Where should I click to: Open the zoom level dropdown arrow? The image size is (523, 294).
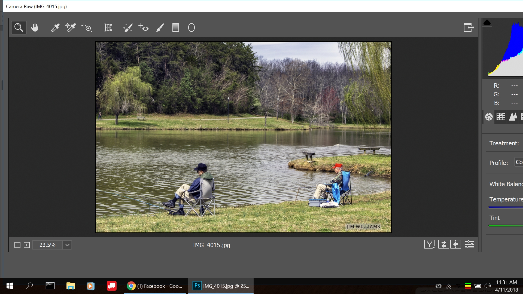click(x=67, y=245)
